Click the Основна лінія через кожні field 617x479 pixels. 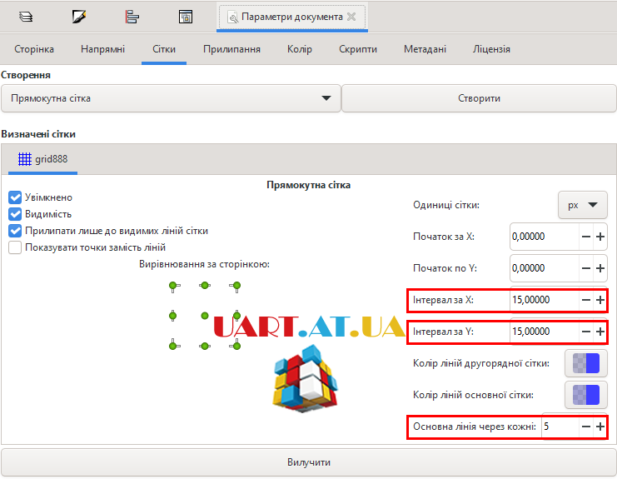[x=560, y=427]
